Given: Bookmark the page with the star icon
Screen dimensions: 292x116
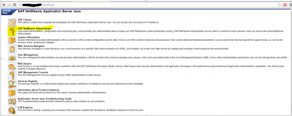Looking at the screenshot, I should (279, 5).
